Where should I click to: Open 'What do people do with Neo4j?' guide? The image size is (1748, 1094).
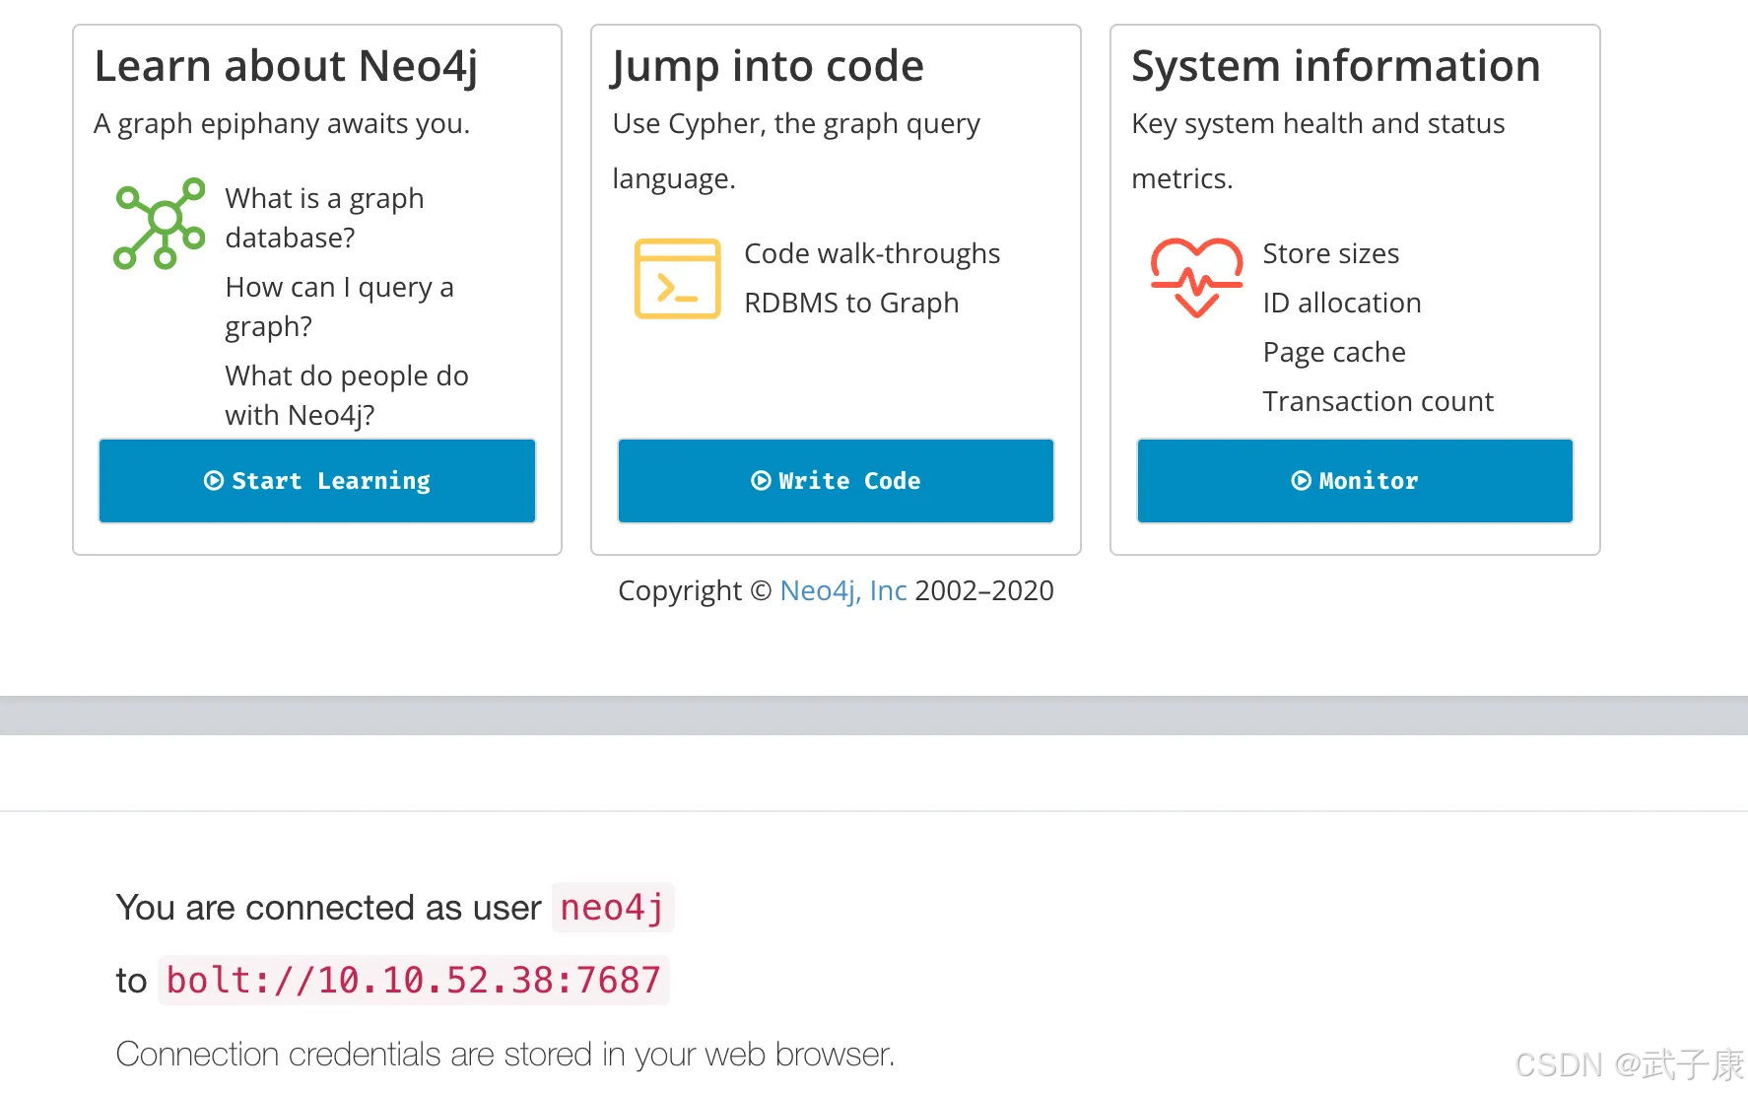346,394
